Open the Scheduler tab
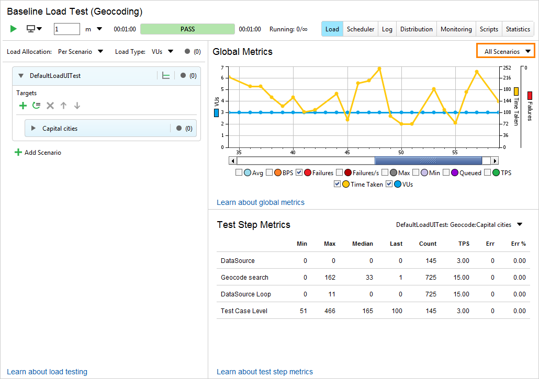Screen dimensions: 539x379 tap(360, 29)
